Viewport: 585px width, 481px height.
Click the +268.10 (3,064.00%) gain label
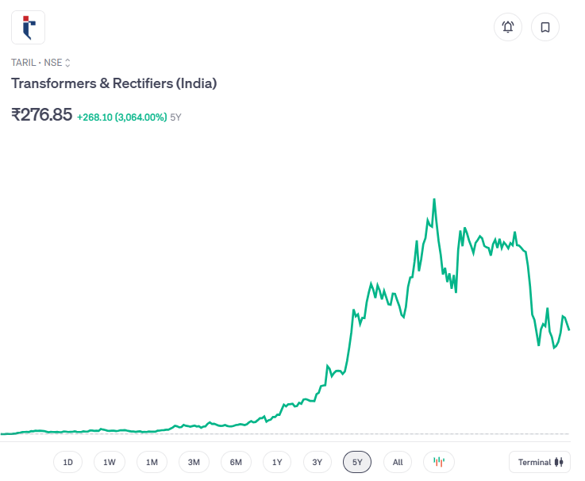coord(121,117)
